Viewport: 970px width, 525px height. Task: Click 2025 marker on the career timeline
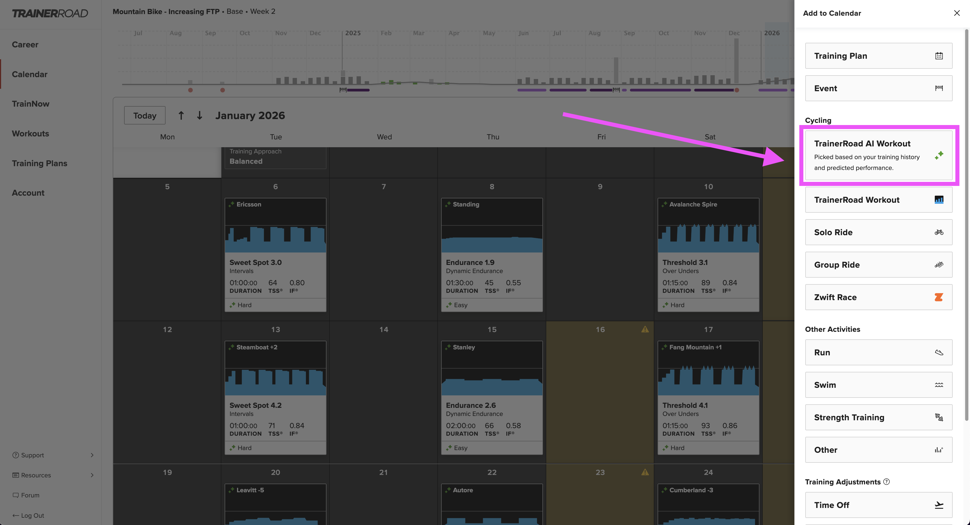pos(353,33)
